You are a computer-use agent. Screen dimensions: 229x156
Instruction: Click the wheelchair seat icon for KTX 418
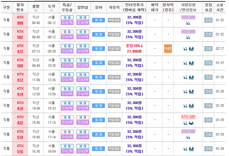185,106
